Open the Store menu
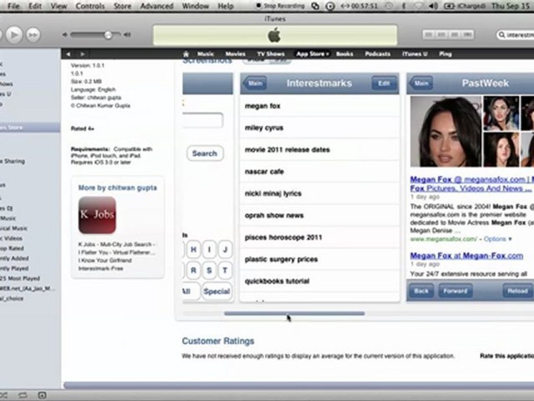Viewport: 534px width, 401px height. [x=122, y=6]
